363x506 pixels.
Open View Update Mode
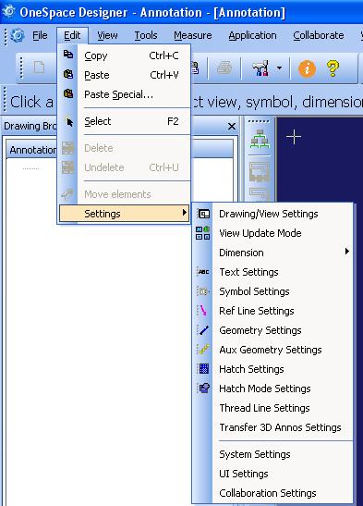(272, 233)
